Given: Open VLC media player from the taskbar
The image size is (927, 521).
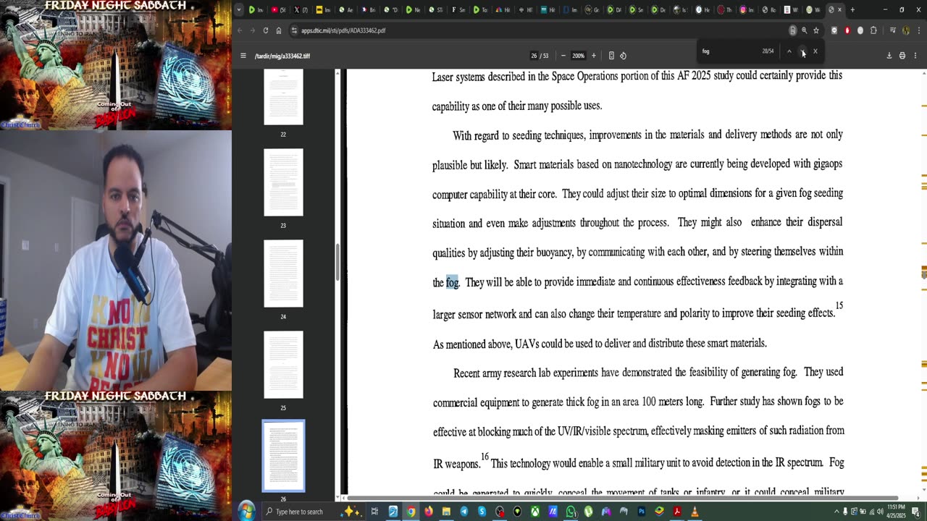Looking at the screenshot, I should [x=695, y=512].
